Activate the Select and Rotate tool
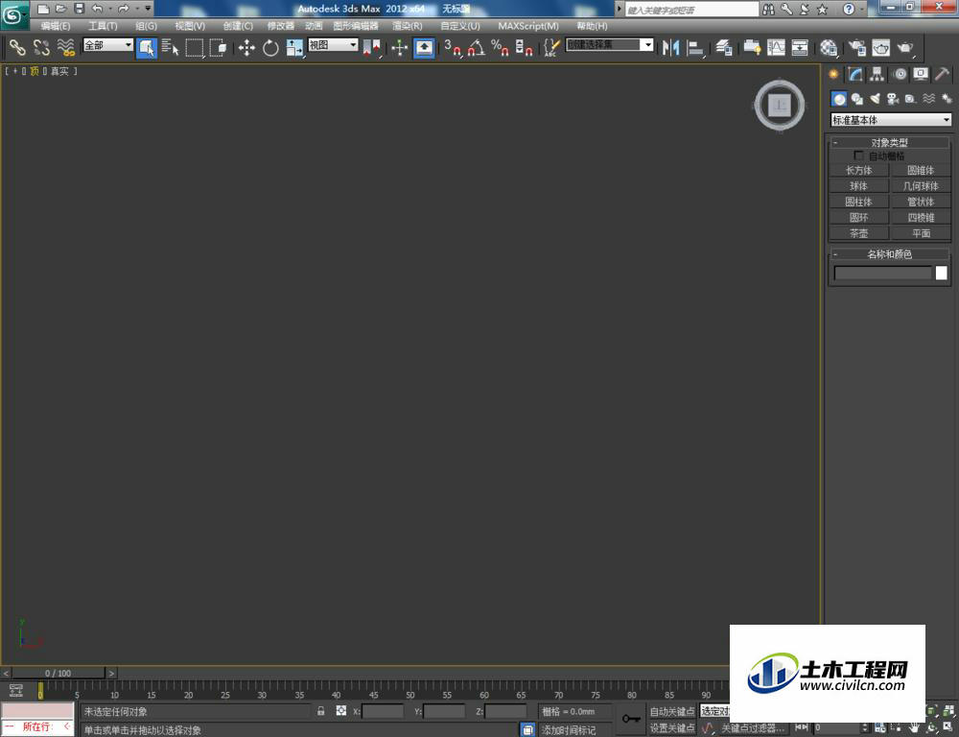 270,47
